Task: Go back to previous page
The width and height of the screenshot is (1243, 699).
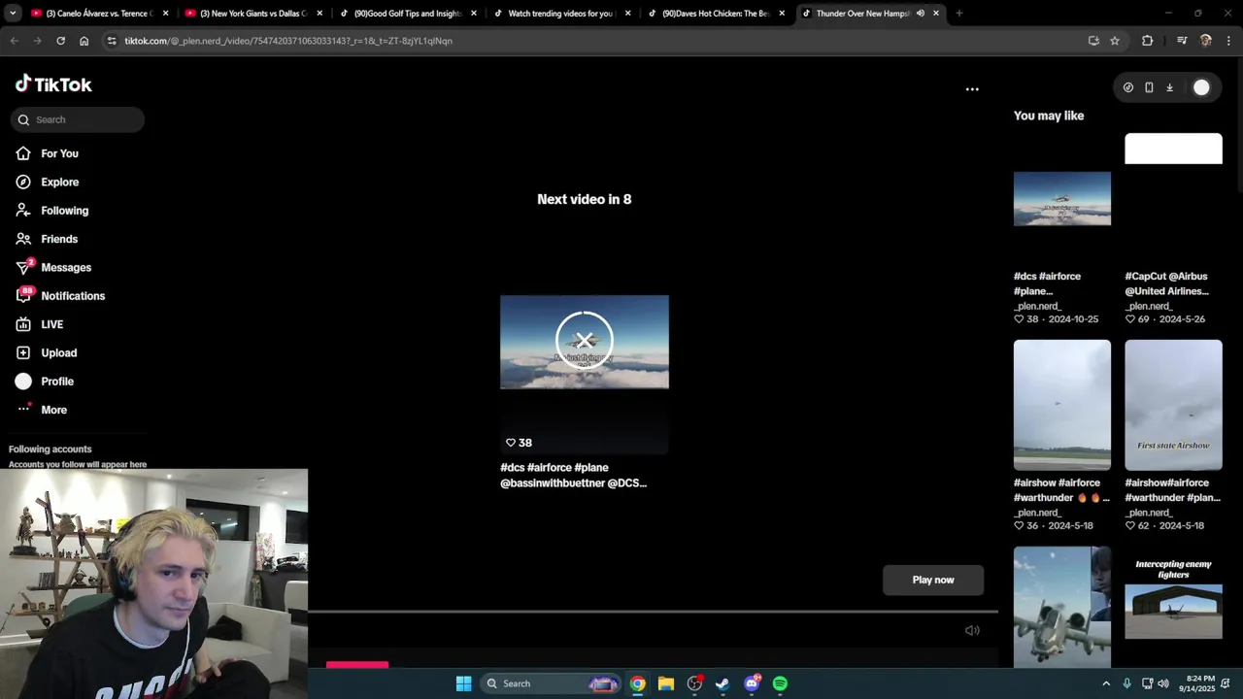Action: (x=14, y=41)
